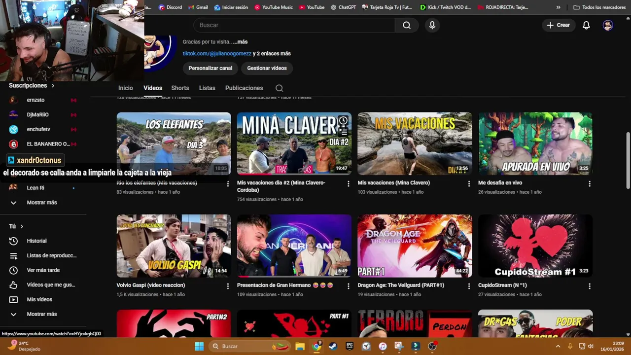The height and width of the screenshot is (355, 631).
Task: Open the YouTube Music bookmark
Action: [x=274, y=7]
